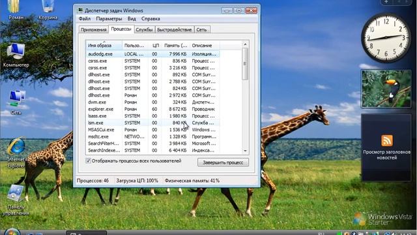Launch Internet Explorer from the desktop
The image size is (417, 235).
tap(16, 152)
